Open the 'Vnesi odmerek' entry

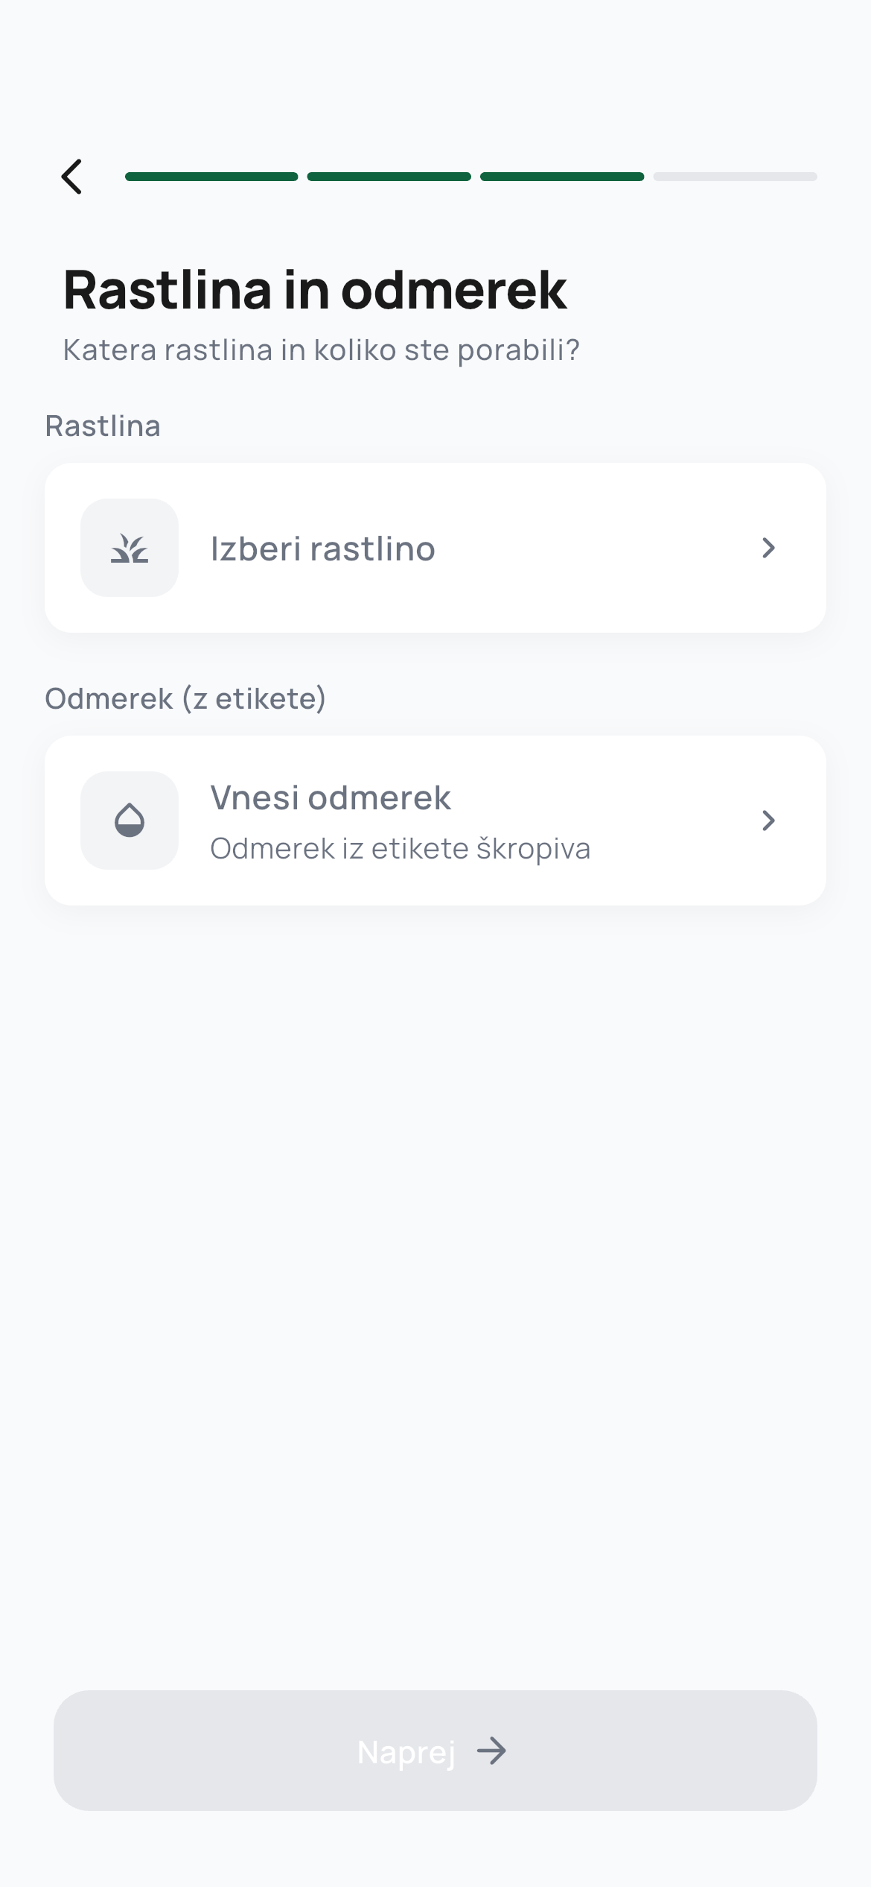coord(331,797)
